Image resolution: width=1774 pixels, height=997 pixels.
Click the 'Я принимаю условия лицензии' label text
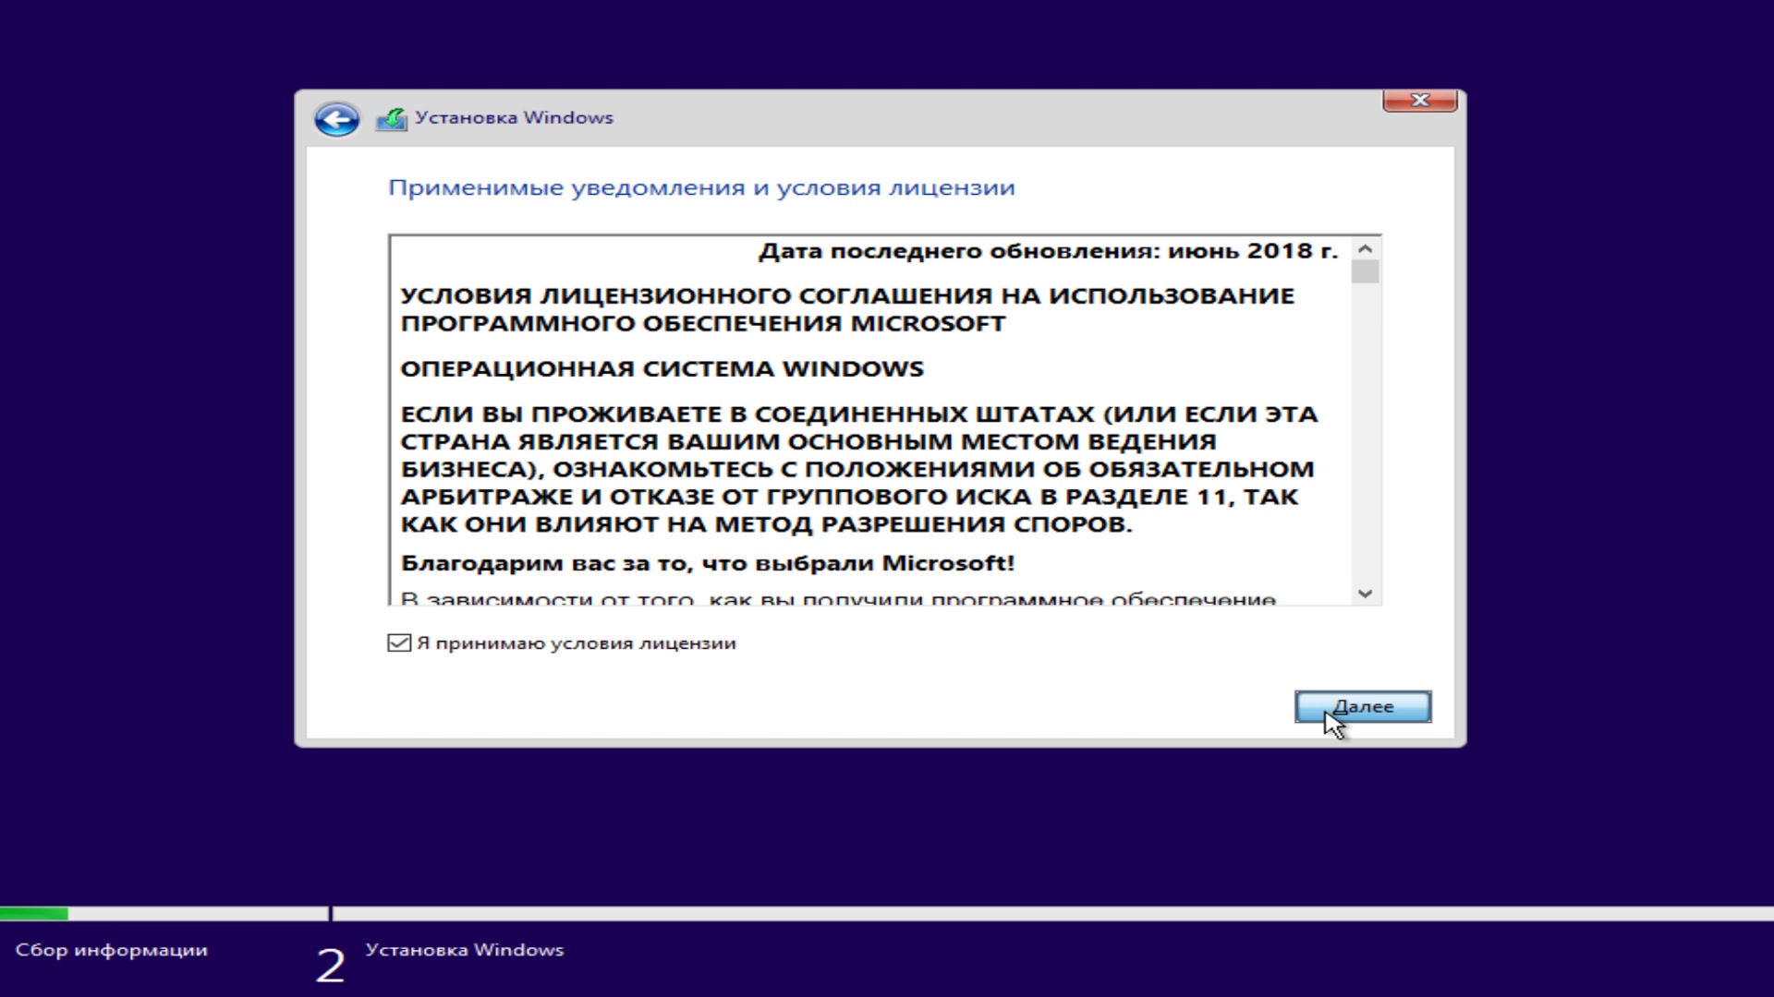click(x=576, y=643)
